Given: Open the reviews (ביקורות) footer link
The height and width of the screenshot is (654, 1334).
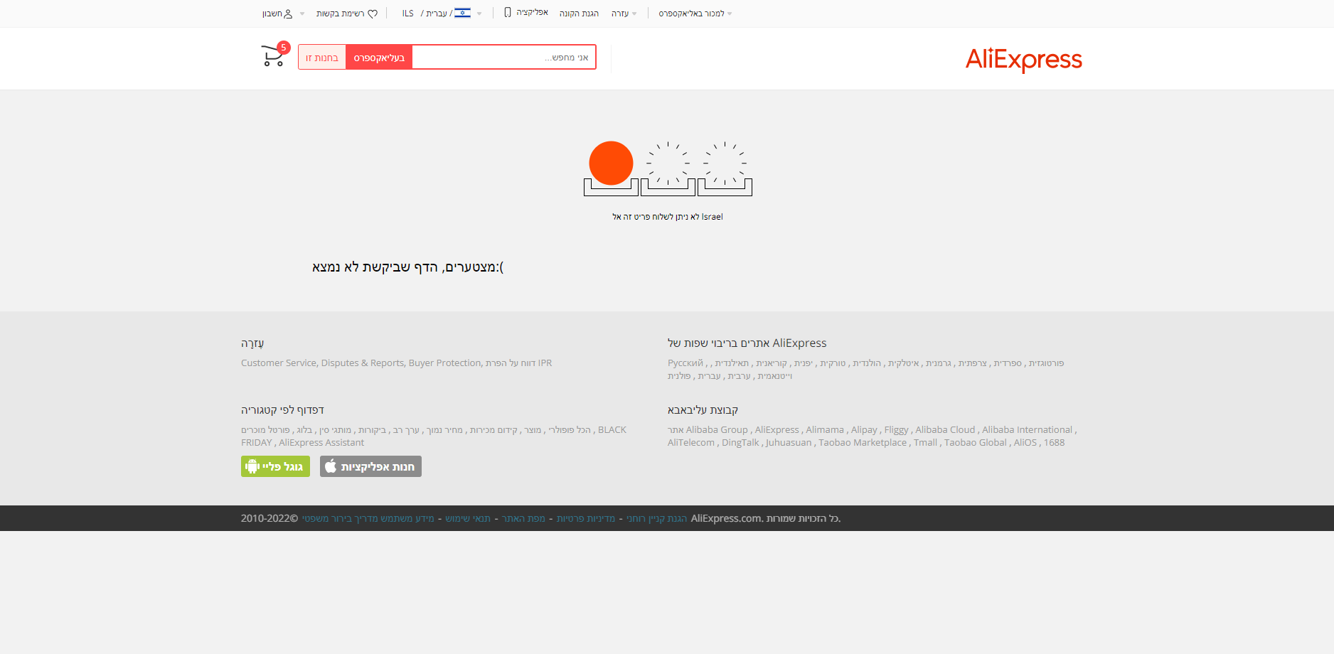Looking at the screenshot, I should tap(373, 429).
